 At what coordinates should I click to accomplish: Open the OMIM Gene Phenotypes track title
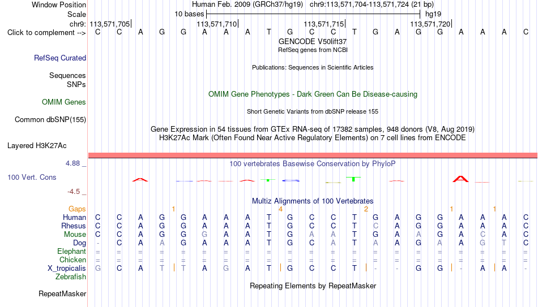pyautogui.click(x=313, y=94)
